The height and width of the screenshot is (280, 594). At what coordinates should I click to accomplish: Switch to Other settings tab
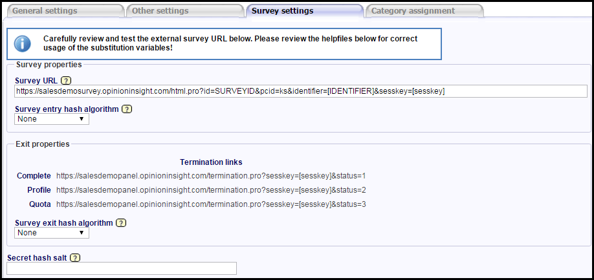tap(184, 10)
